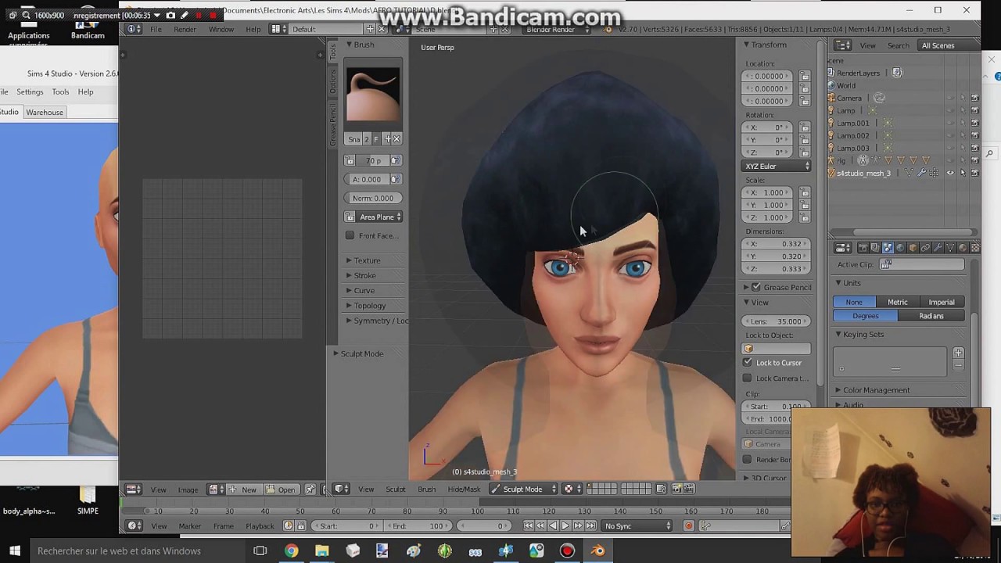1001x563 pixels.
Task: Click the modifier wrench icon of s4studio_mesh_3
Action: tap(922, 173)
